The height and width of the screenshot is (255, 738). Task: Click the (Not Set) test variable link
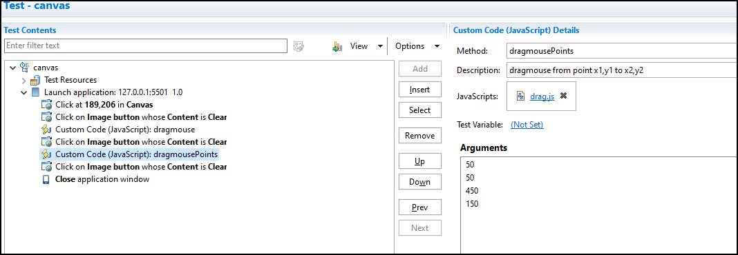527,125
